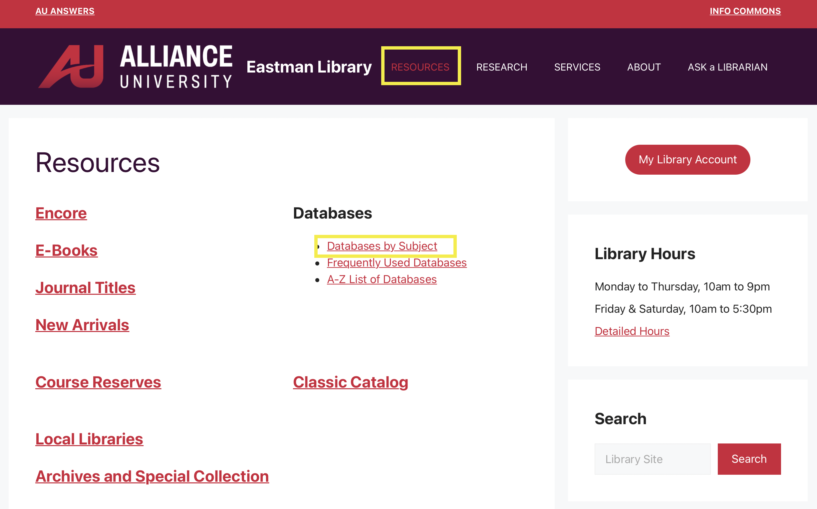Click the red Search button
817x509 pixels.
click(749, 459)
